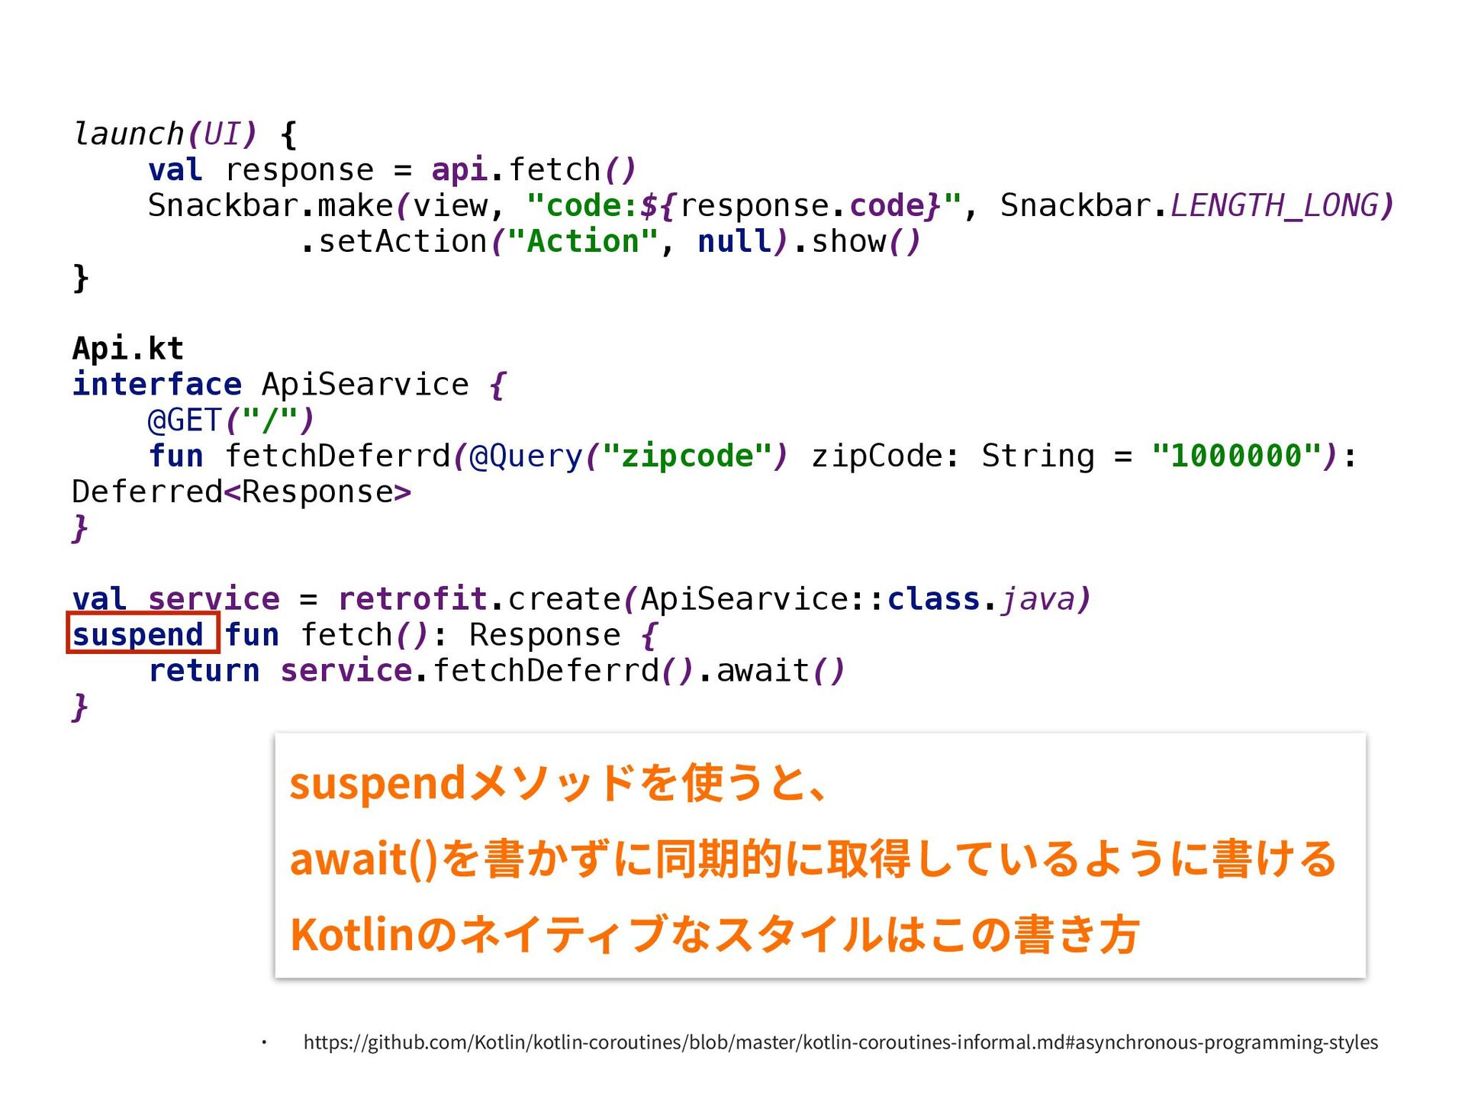Click the Api.kt file heading
1465x1099 pixels.
coord(128,348)
